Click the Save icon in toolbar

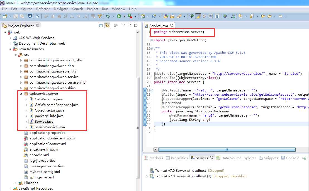pos(16,16)
